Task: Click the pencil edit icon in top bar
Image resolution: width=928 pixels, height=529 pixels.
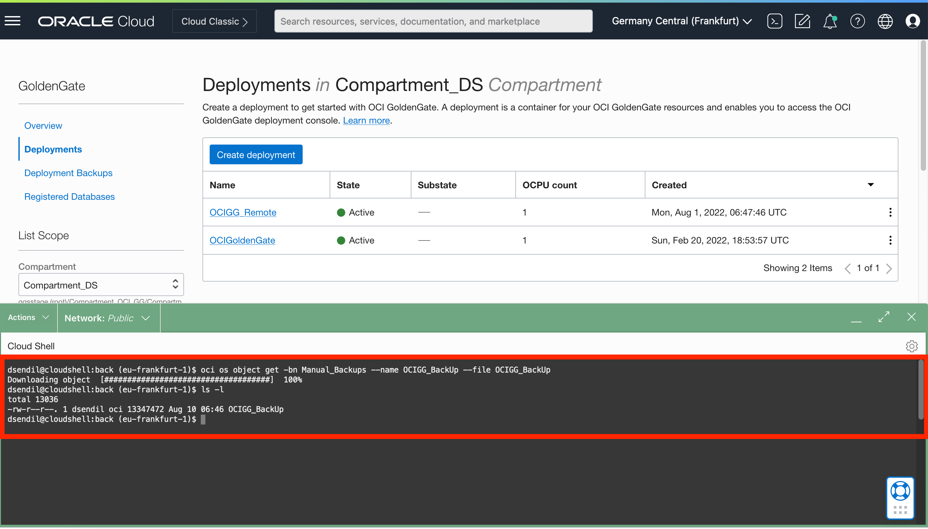Action: click(x=803, y=21)
